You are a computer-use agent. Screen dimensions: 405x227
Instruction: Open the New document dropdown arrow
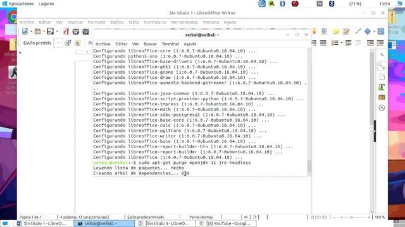tap(31, 32)
